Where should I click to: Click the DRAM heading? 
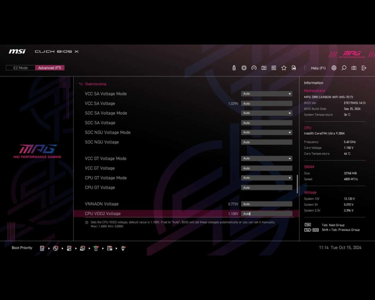click(x=309, y=167)
